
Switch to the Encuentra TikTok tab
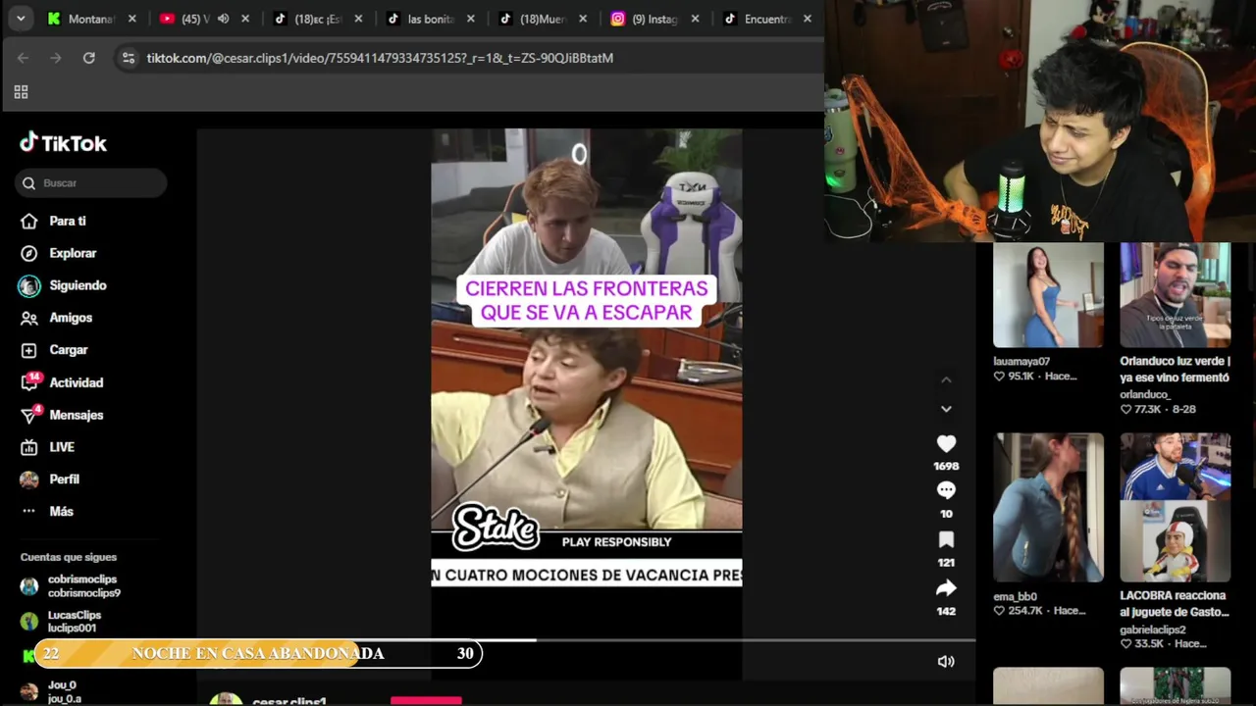tap(768, 19)
